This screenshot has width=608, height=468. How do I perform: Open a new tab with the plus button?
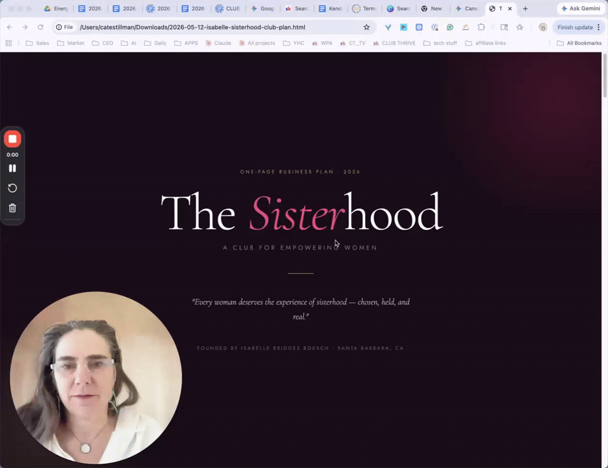pos(525,8)
